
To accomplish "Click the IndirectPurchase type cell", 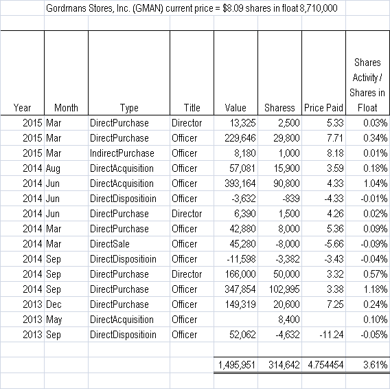I will pyautogui.click(x=129, y=153).
